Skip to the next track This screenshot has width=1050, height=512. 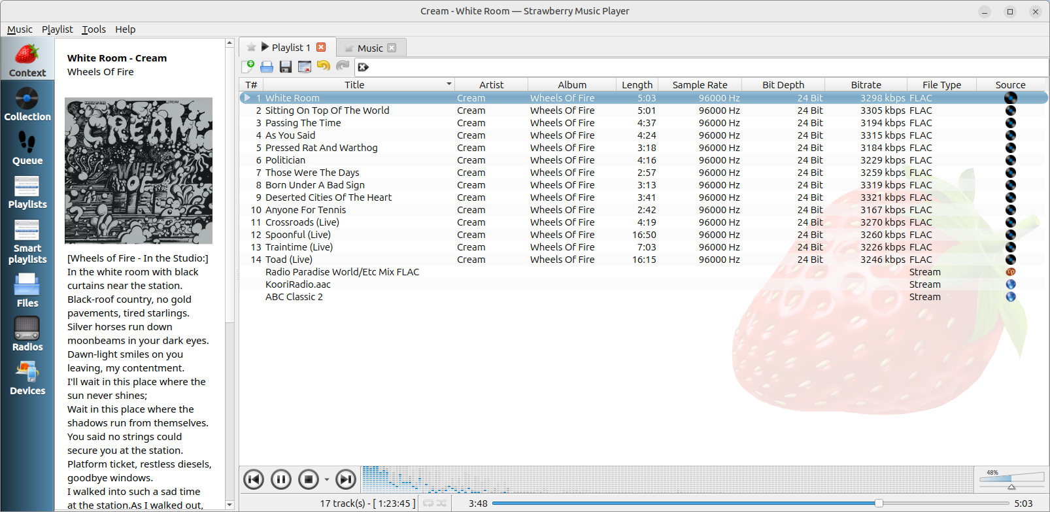[346, 479]
